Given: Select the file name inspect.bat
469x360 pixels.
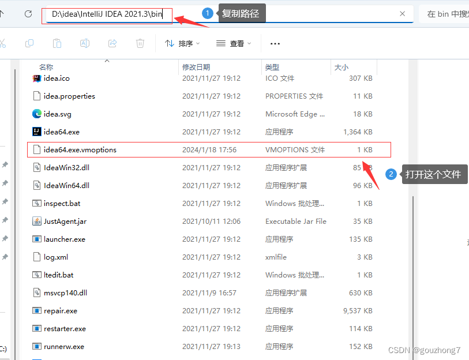Looking at the screenshot, I should [x=62, y=204].
